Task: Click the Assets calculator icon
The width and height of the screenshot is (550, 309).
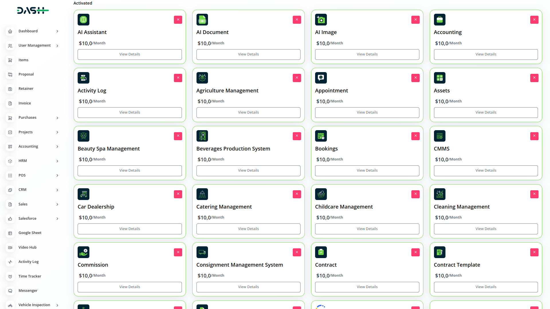Action: [x=439, y=78]
